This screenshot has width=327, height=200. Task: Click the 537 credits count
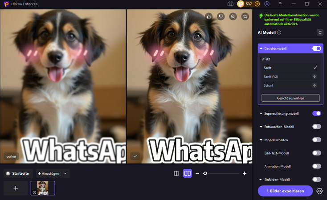click(249, 4)
